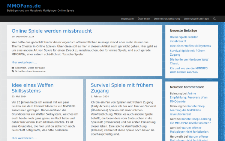Image resolution: width=225 pixels, height=141 pixels.
Task: Click the Neueste Beiträge widget heading
Action: [x=183, y=30]
